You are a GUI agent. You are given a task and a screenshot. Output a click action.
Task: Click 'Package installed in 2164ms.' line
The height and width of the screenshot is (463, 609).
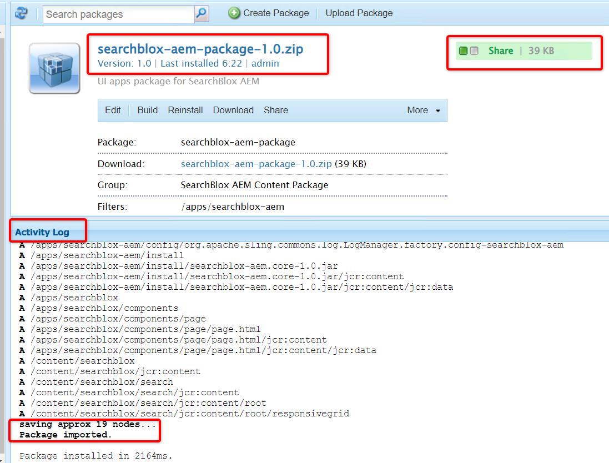point(95,456)
